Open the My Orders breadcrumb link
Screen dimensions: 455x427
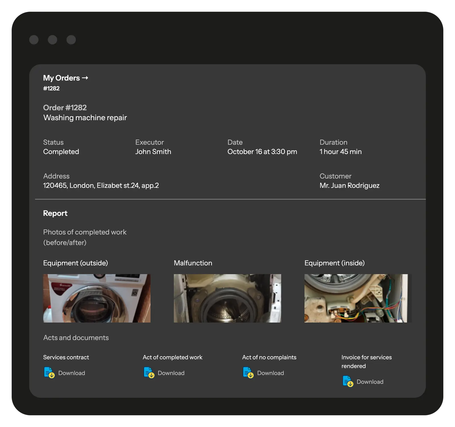(x=61, y=78)
